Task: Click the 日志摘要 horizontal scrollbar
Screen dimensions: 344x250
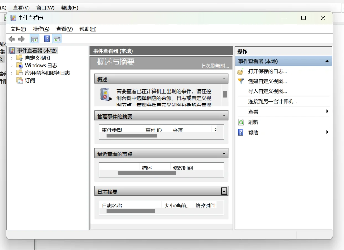Action: 130,211
